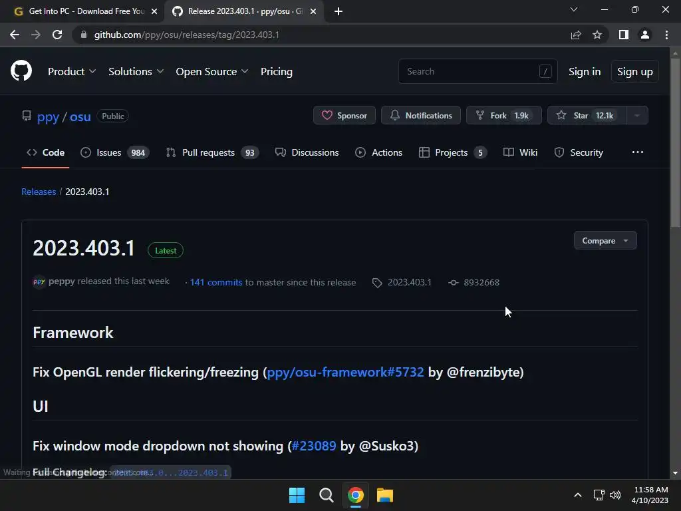
Task: Open the Projects 5 tab
Action: tap(452, 152)
